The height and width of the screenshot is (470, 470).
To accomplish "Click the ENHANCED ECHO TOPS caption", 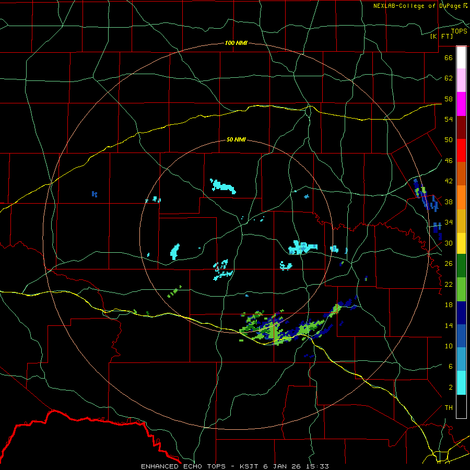I will point(183,466).
